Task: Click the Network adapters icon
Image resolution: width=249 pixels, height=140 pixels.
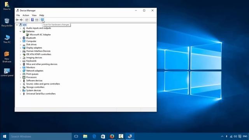Action: 24,71
